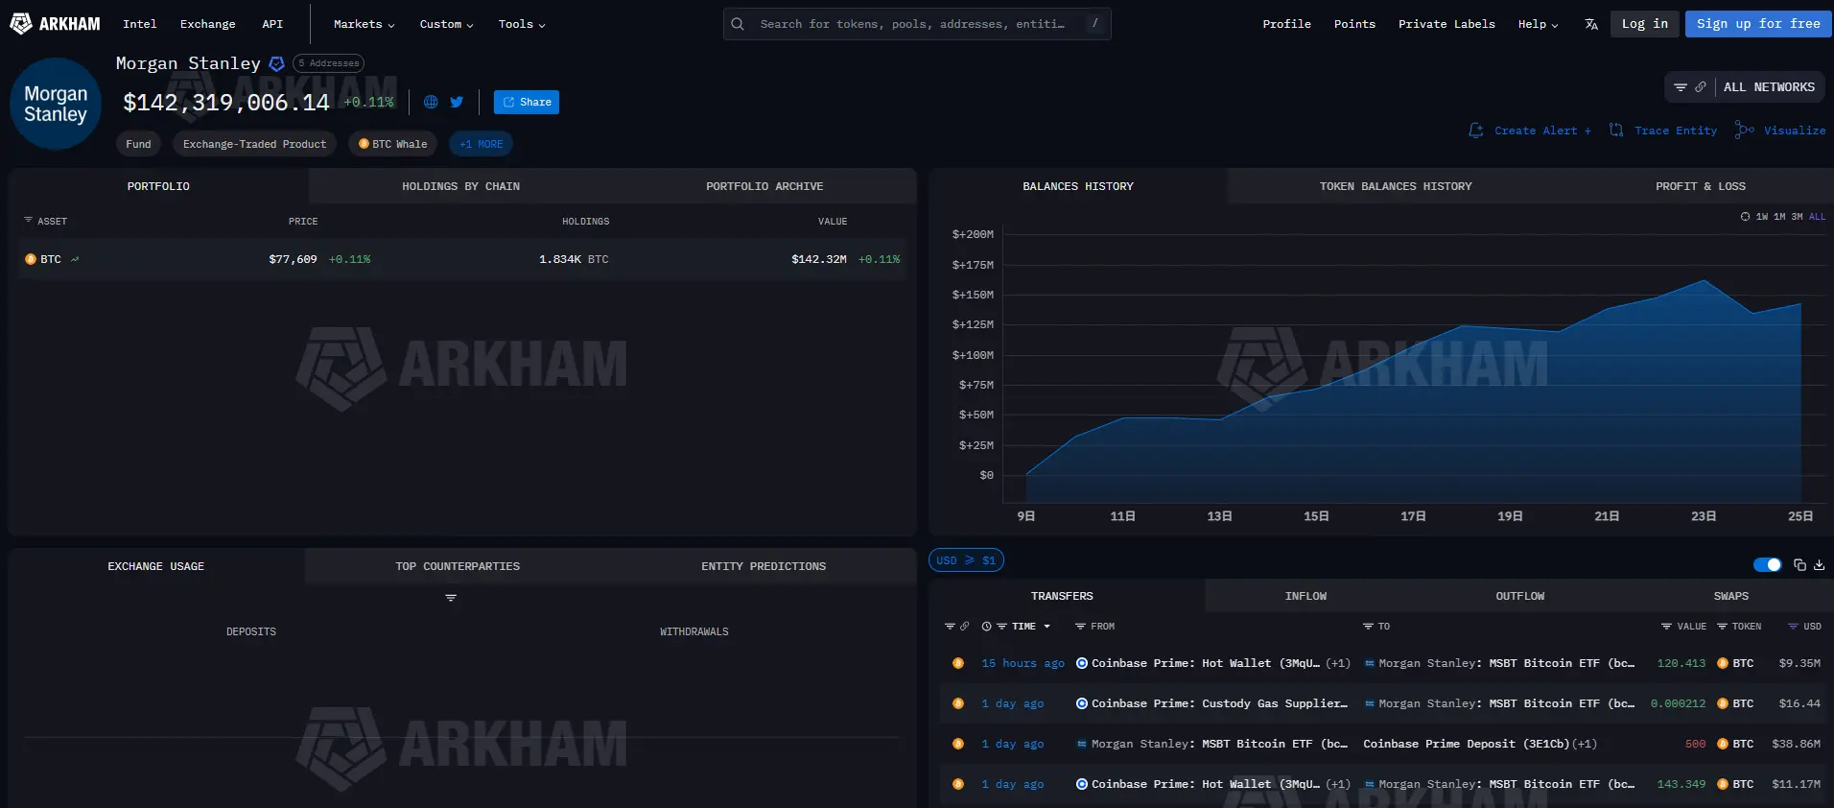
Task: Open the language translation icon
Action: [x=1591, y=24]
